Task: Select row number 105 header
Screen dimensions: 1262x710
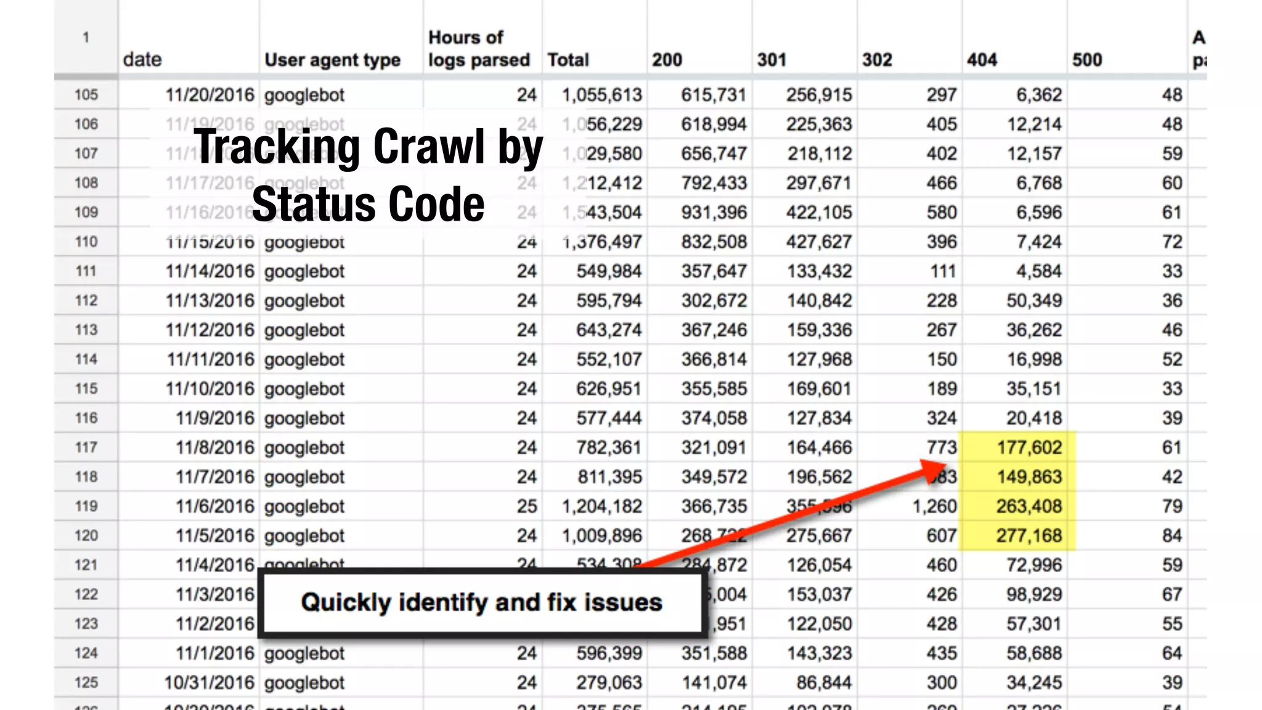Action: [x=86, y=95]
